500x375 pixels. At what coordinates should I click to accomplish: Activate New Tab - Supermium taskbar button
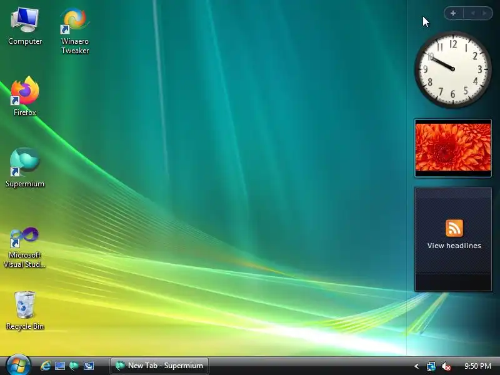[159, 366]
